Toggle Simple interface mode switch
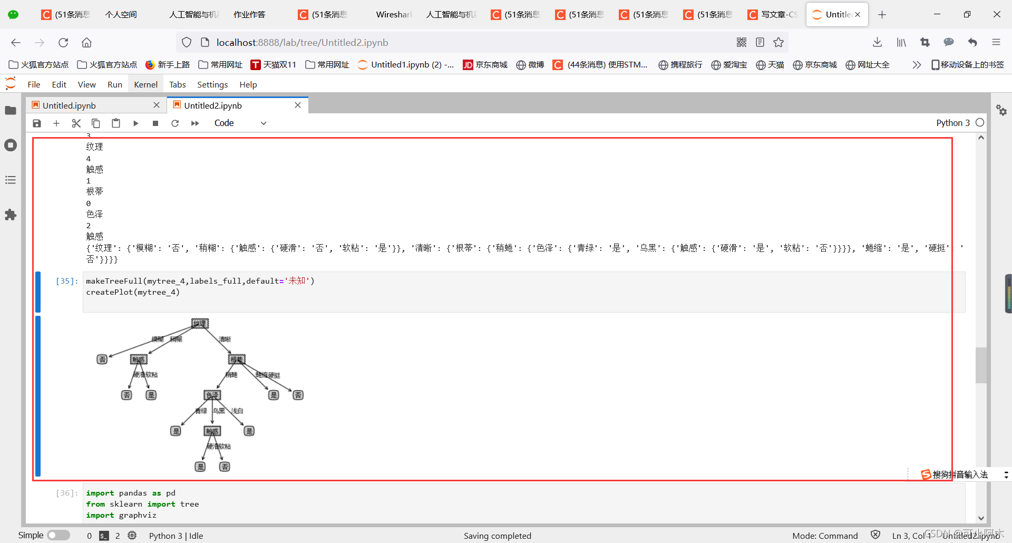The width and height of the screenshot is (1012, 543). (59, 535)
